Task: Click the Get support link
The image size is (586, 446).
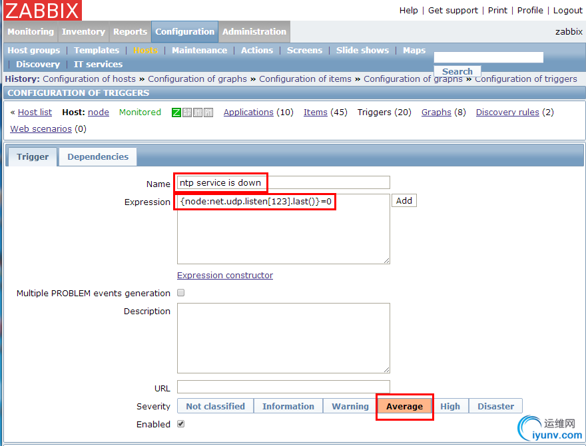Action: pyautogui.click(x=453, y=11)
